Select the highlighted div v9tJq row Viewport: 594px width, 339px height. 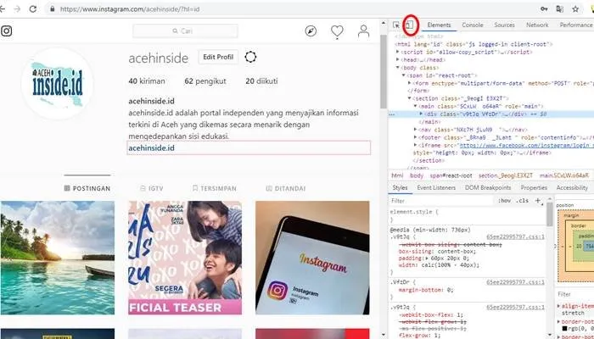491,114
